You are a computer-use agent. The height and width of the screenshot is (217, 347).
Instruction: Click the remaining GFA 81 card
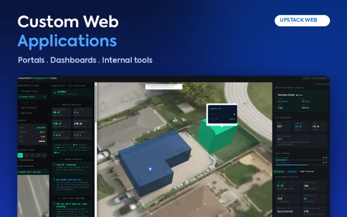tap(314, 198)
